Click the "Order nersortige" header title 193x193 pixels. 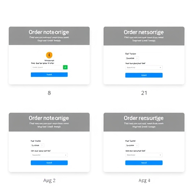tap(144, 32)
